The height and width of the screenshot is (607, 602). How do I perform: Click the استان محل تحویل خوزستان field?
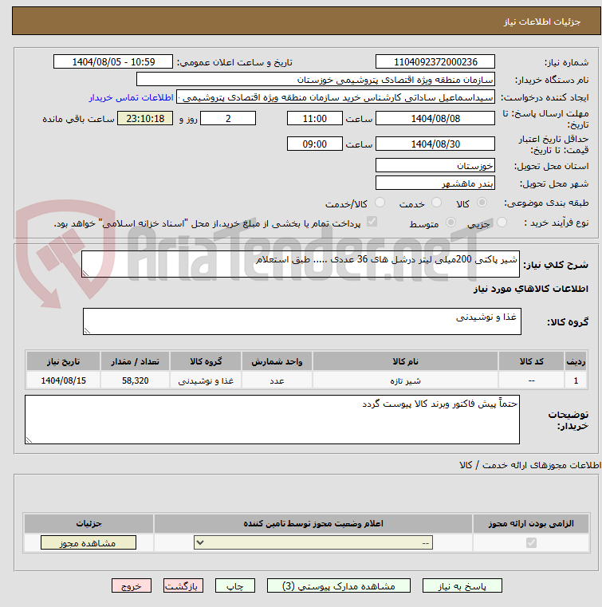(x=435, y=166)
